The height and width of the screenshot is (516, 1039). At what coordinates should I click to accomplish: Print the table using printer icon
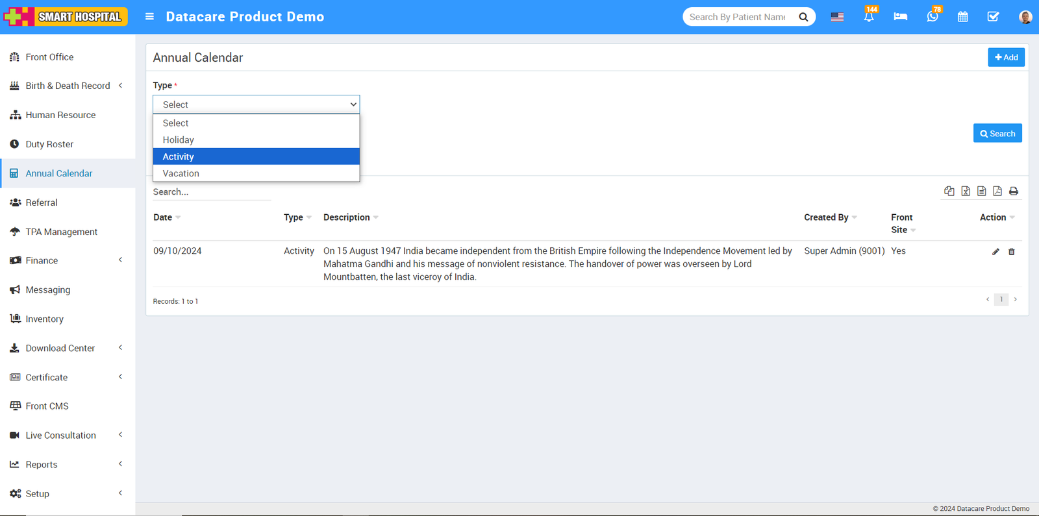[1013, 191]
